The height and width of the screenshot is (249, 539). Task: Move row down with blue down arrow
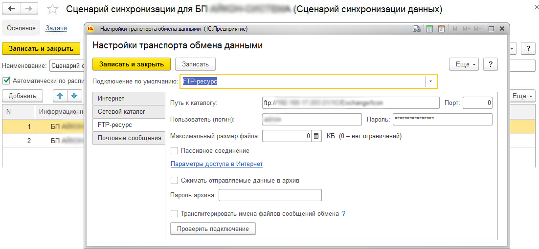(74, 96)
